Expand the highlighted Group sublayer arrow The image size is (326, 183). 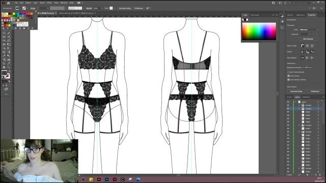(x=299, y=108)
